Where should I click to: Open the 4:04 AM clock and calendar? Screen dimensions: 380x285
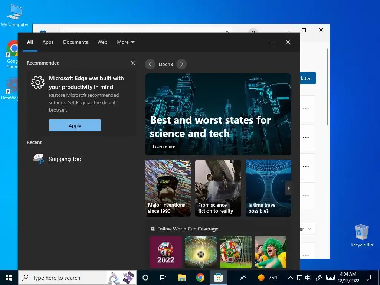pos(348,278)
